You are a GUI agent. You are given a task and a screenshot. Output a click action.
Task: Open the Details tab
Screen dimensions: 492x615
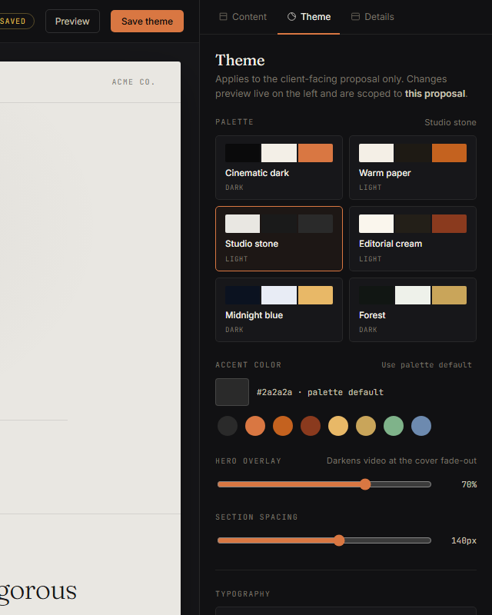tap(372, 17)
